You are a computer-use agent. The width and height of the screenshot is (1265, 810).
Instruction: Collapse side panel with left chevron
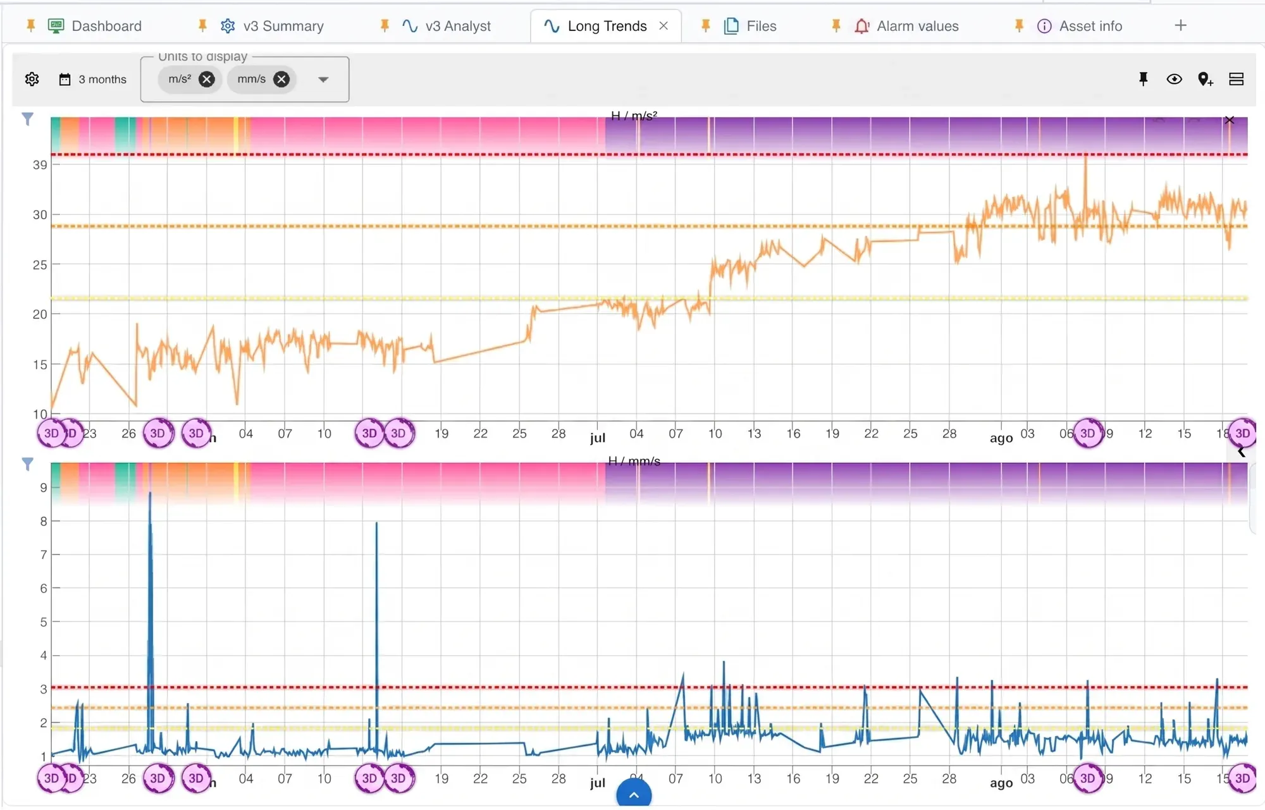point(1242,451)
